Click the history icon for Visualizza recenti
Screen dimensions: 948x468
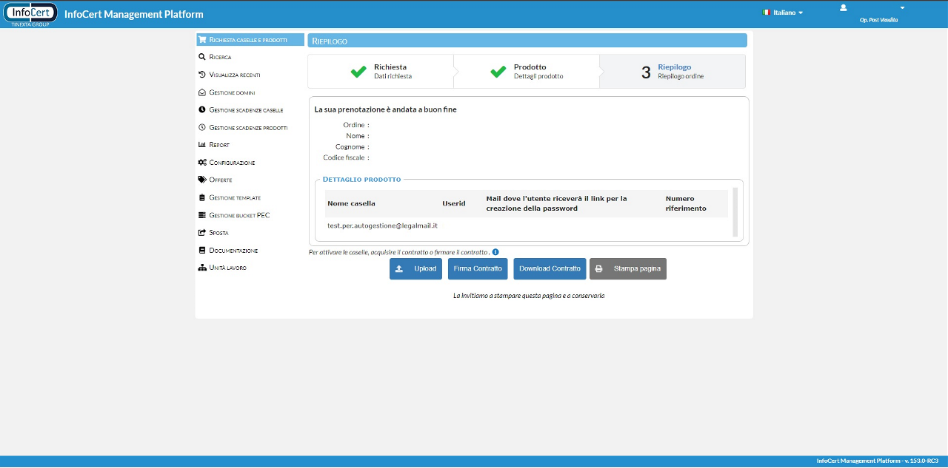[202, 75]
